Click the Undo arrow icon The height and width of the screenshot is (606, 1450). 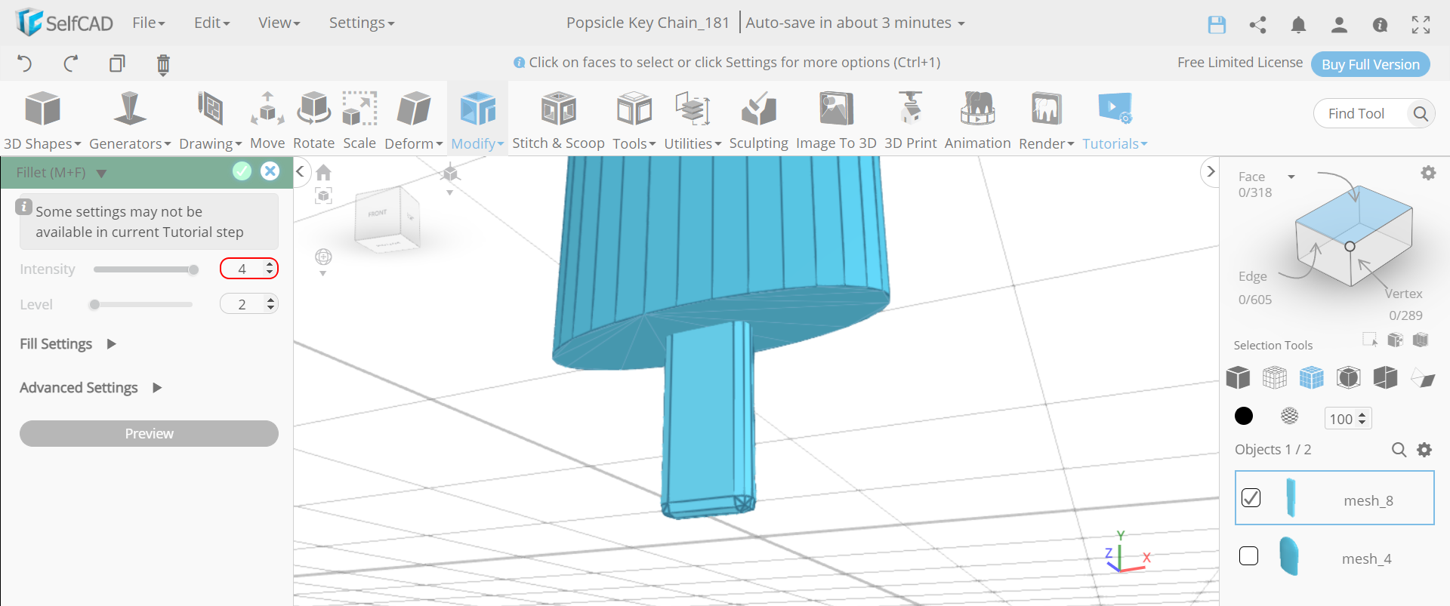click(x=24, y=63)
